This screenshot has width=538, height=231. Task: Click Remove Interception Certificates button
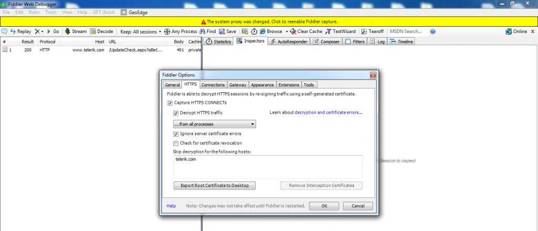coord(322,185)
